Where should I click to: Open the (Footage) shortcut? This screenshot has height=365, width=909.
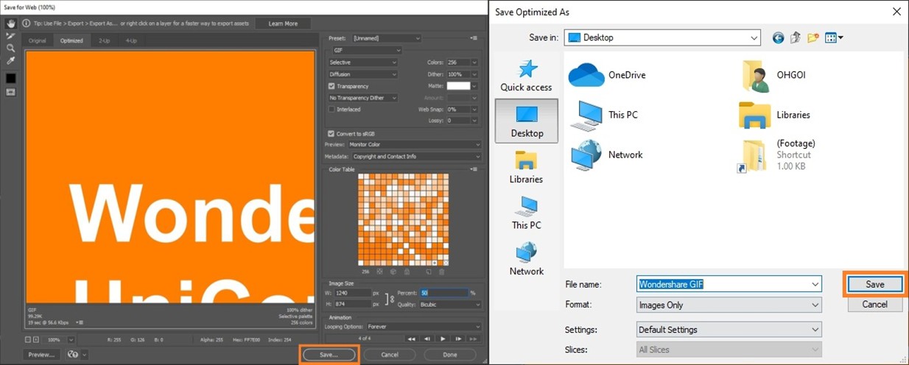tap(777, 155)
